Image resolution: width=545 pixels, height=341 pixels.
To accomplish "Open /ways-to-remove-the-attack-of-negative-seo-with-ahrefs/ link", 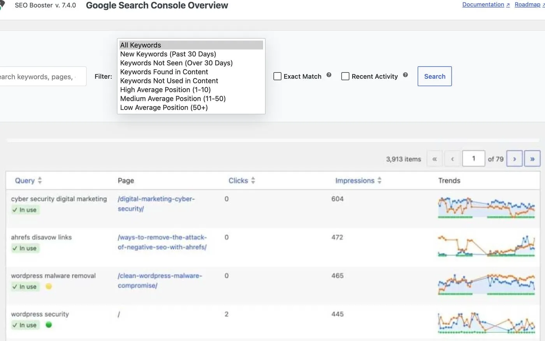I will click(x=162, y=242).
